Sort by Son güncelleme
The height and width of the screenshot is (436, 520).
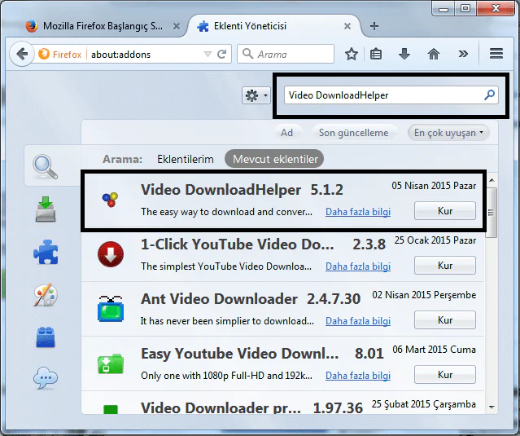(353, 133)
